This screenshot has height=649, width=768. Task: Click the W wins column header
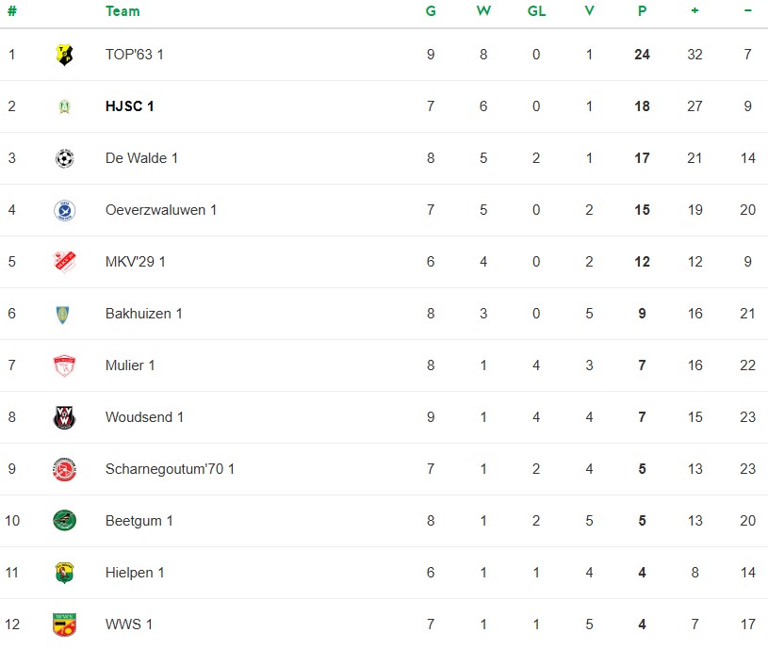click(x=483, y=11)
